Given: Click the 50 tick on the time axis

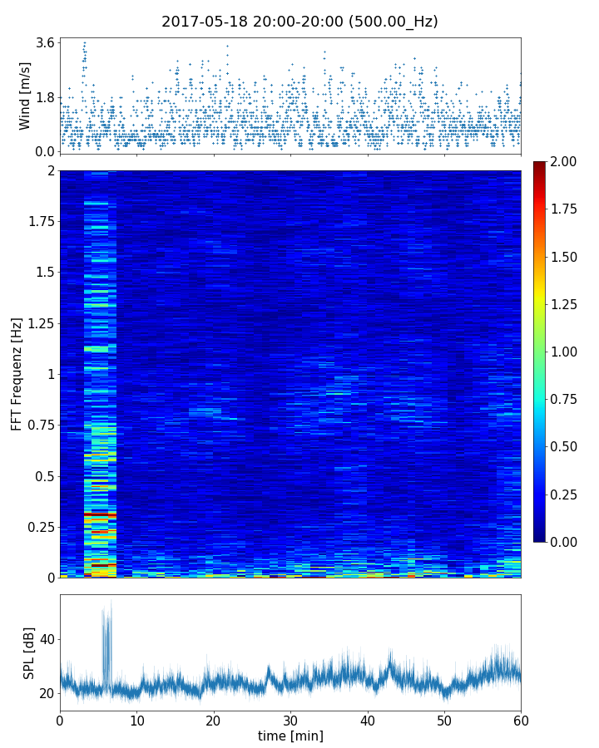Looking at the screenshot, I should (444, 719).
